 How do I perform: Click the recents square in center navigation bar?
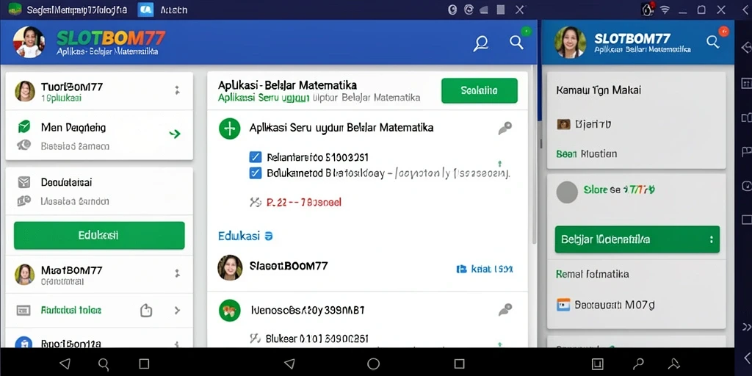(x=460, y=364)
